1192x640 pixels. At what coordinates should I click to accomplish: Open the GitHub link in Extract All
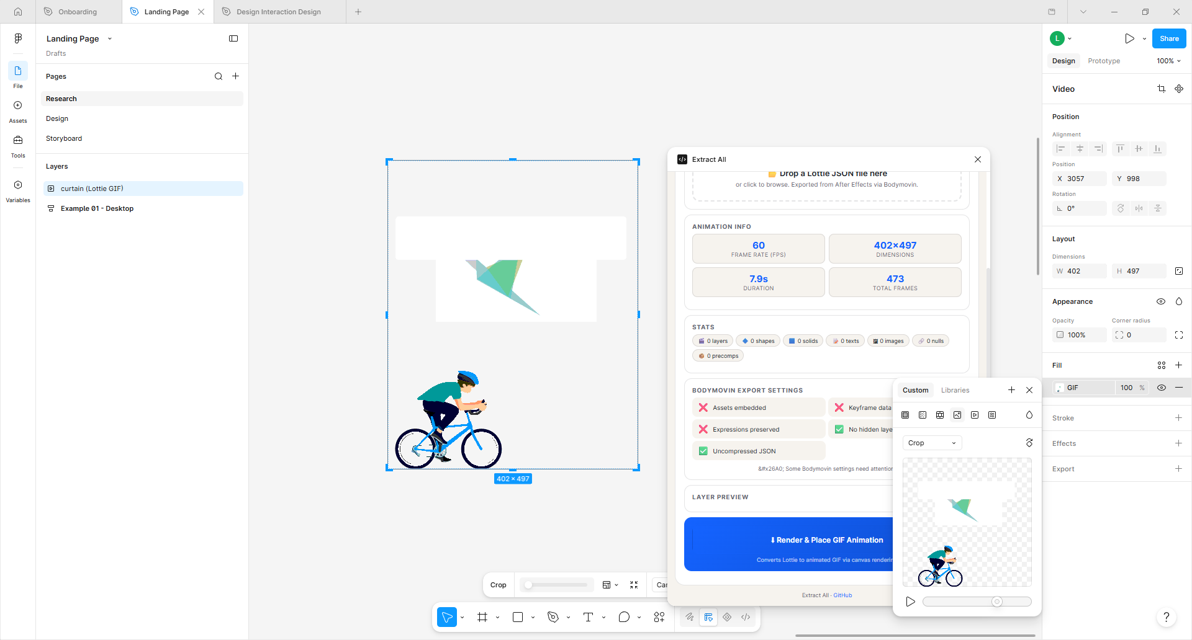(x=842, y=595)
